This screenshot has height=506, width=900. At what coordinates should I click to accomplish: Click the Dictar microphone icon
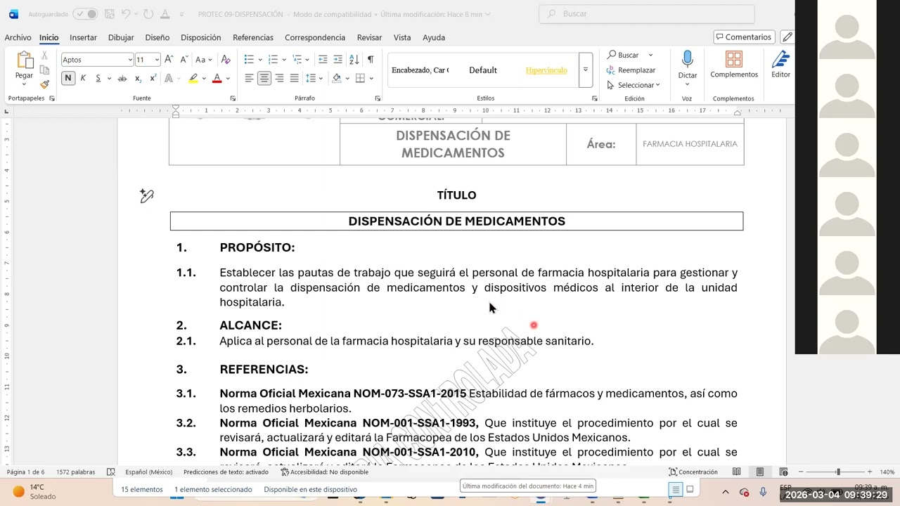point(688,60)
